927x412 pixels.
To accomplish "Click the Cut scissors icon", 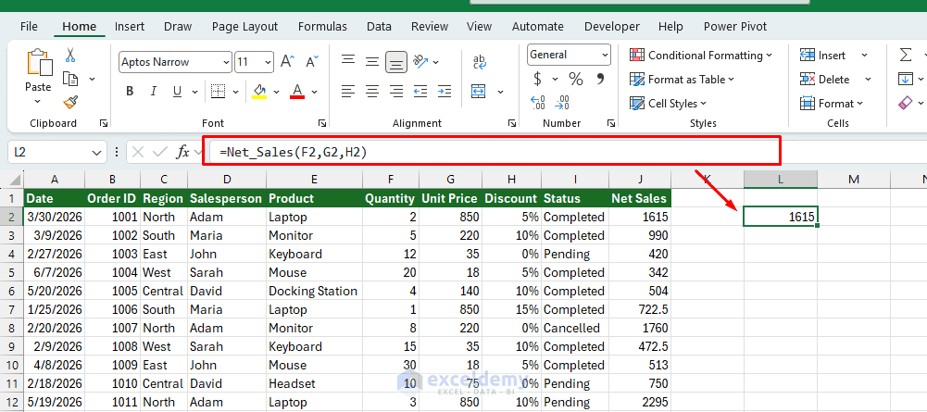I will [70, 56].
